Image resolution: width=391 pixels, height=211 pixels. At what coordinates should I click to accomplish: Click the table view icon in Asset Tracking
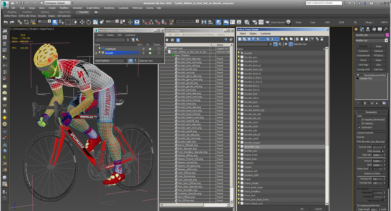pyautogui.click(x=178, y=40)
